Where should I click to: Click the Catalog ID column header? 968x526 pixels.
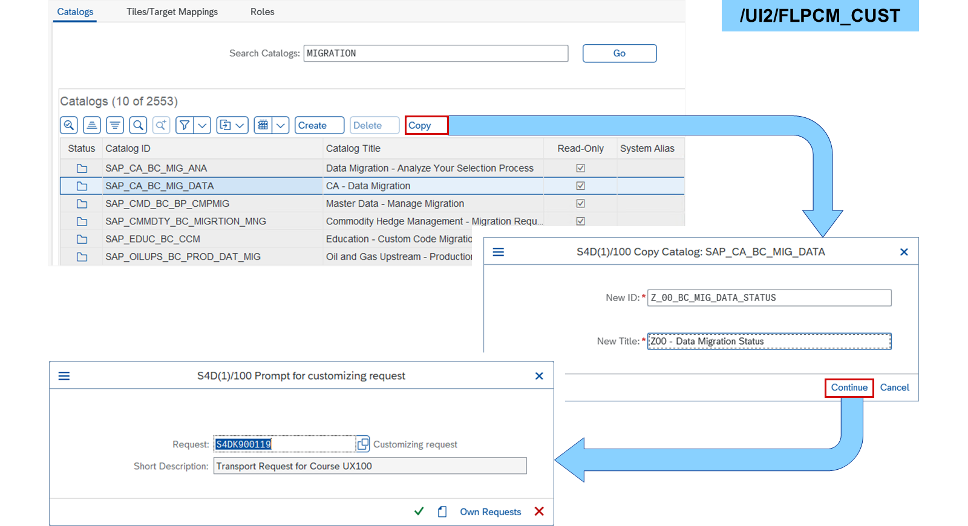coord(212,149)
